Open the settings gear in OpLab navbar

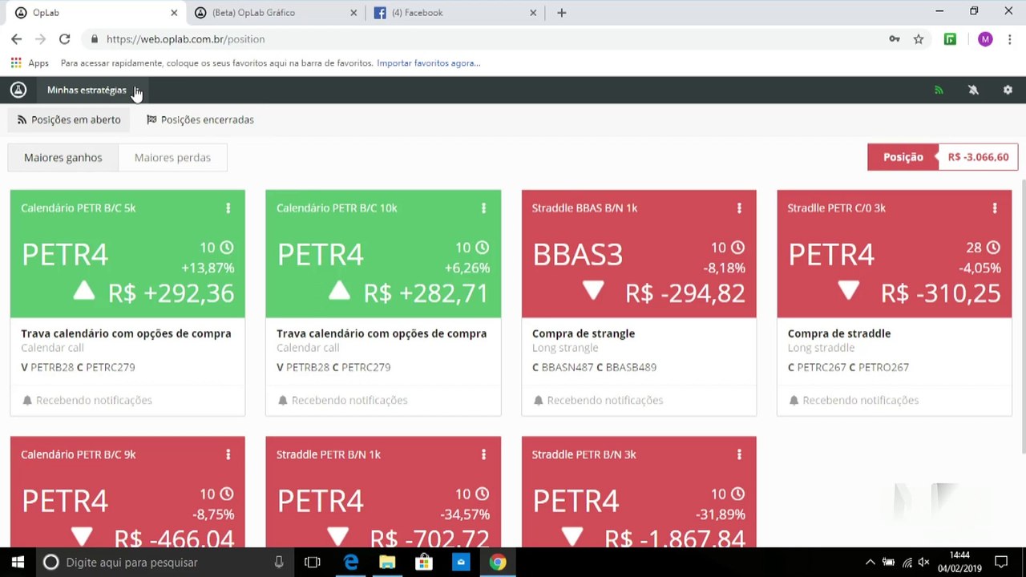click(1008, 90)
